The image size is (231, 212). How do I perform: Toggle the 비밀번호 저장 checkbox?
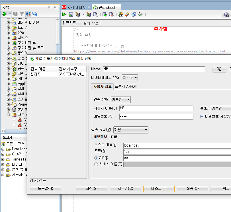(x=202, y=116)
